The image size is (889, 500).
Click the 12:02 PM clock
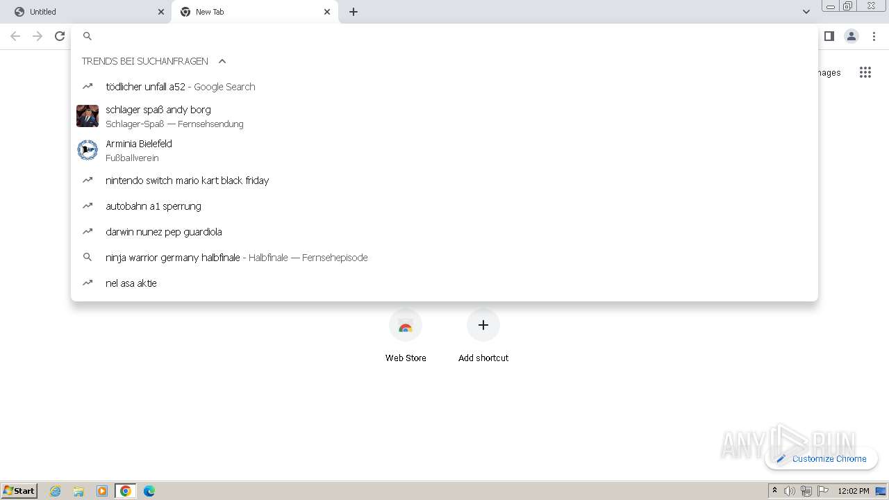853,491
